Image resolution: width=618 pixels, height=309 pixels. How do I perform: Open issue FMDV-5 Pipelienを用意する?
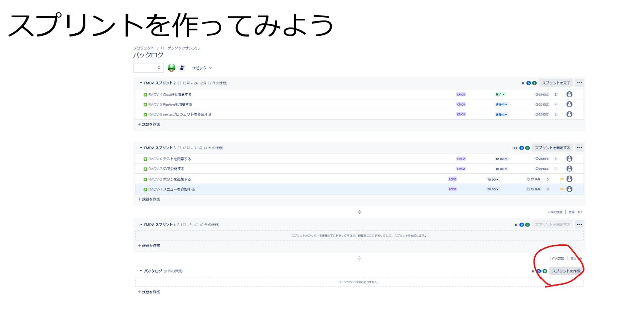[x=170, y=104]
